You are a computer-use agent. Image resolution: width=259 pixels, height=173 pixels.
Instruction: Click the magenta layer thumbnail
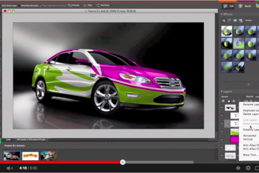click(x=236, y=140)
